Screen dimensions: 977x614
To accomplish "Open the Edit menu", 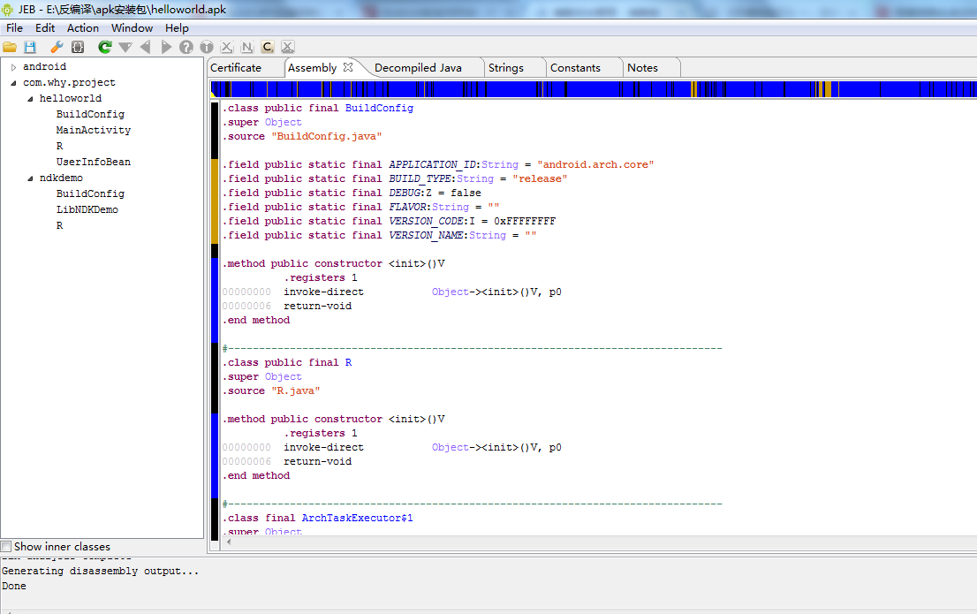I will click(x=45, y=28).
